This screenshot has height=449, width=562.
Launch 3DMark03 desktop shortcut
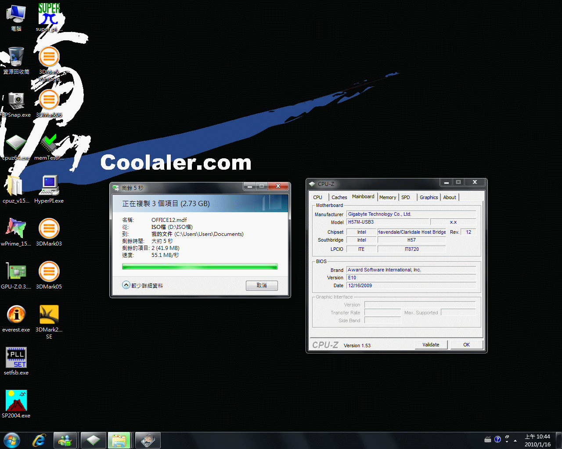coord(49,232)
